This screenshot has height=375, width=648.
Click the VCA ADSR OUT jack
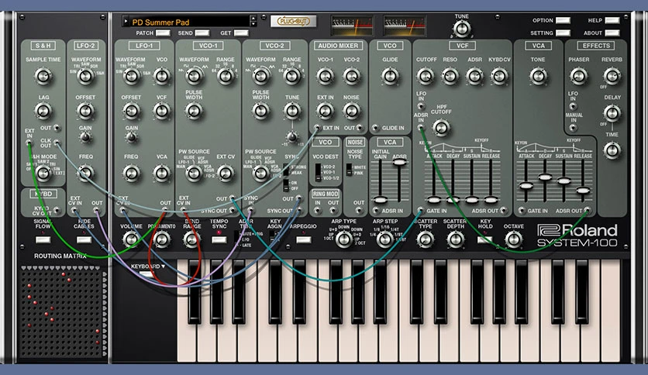pos(588,211)
